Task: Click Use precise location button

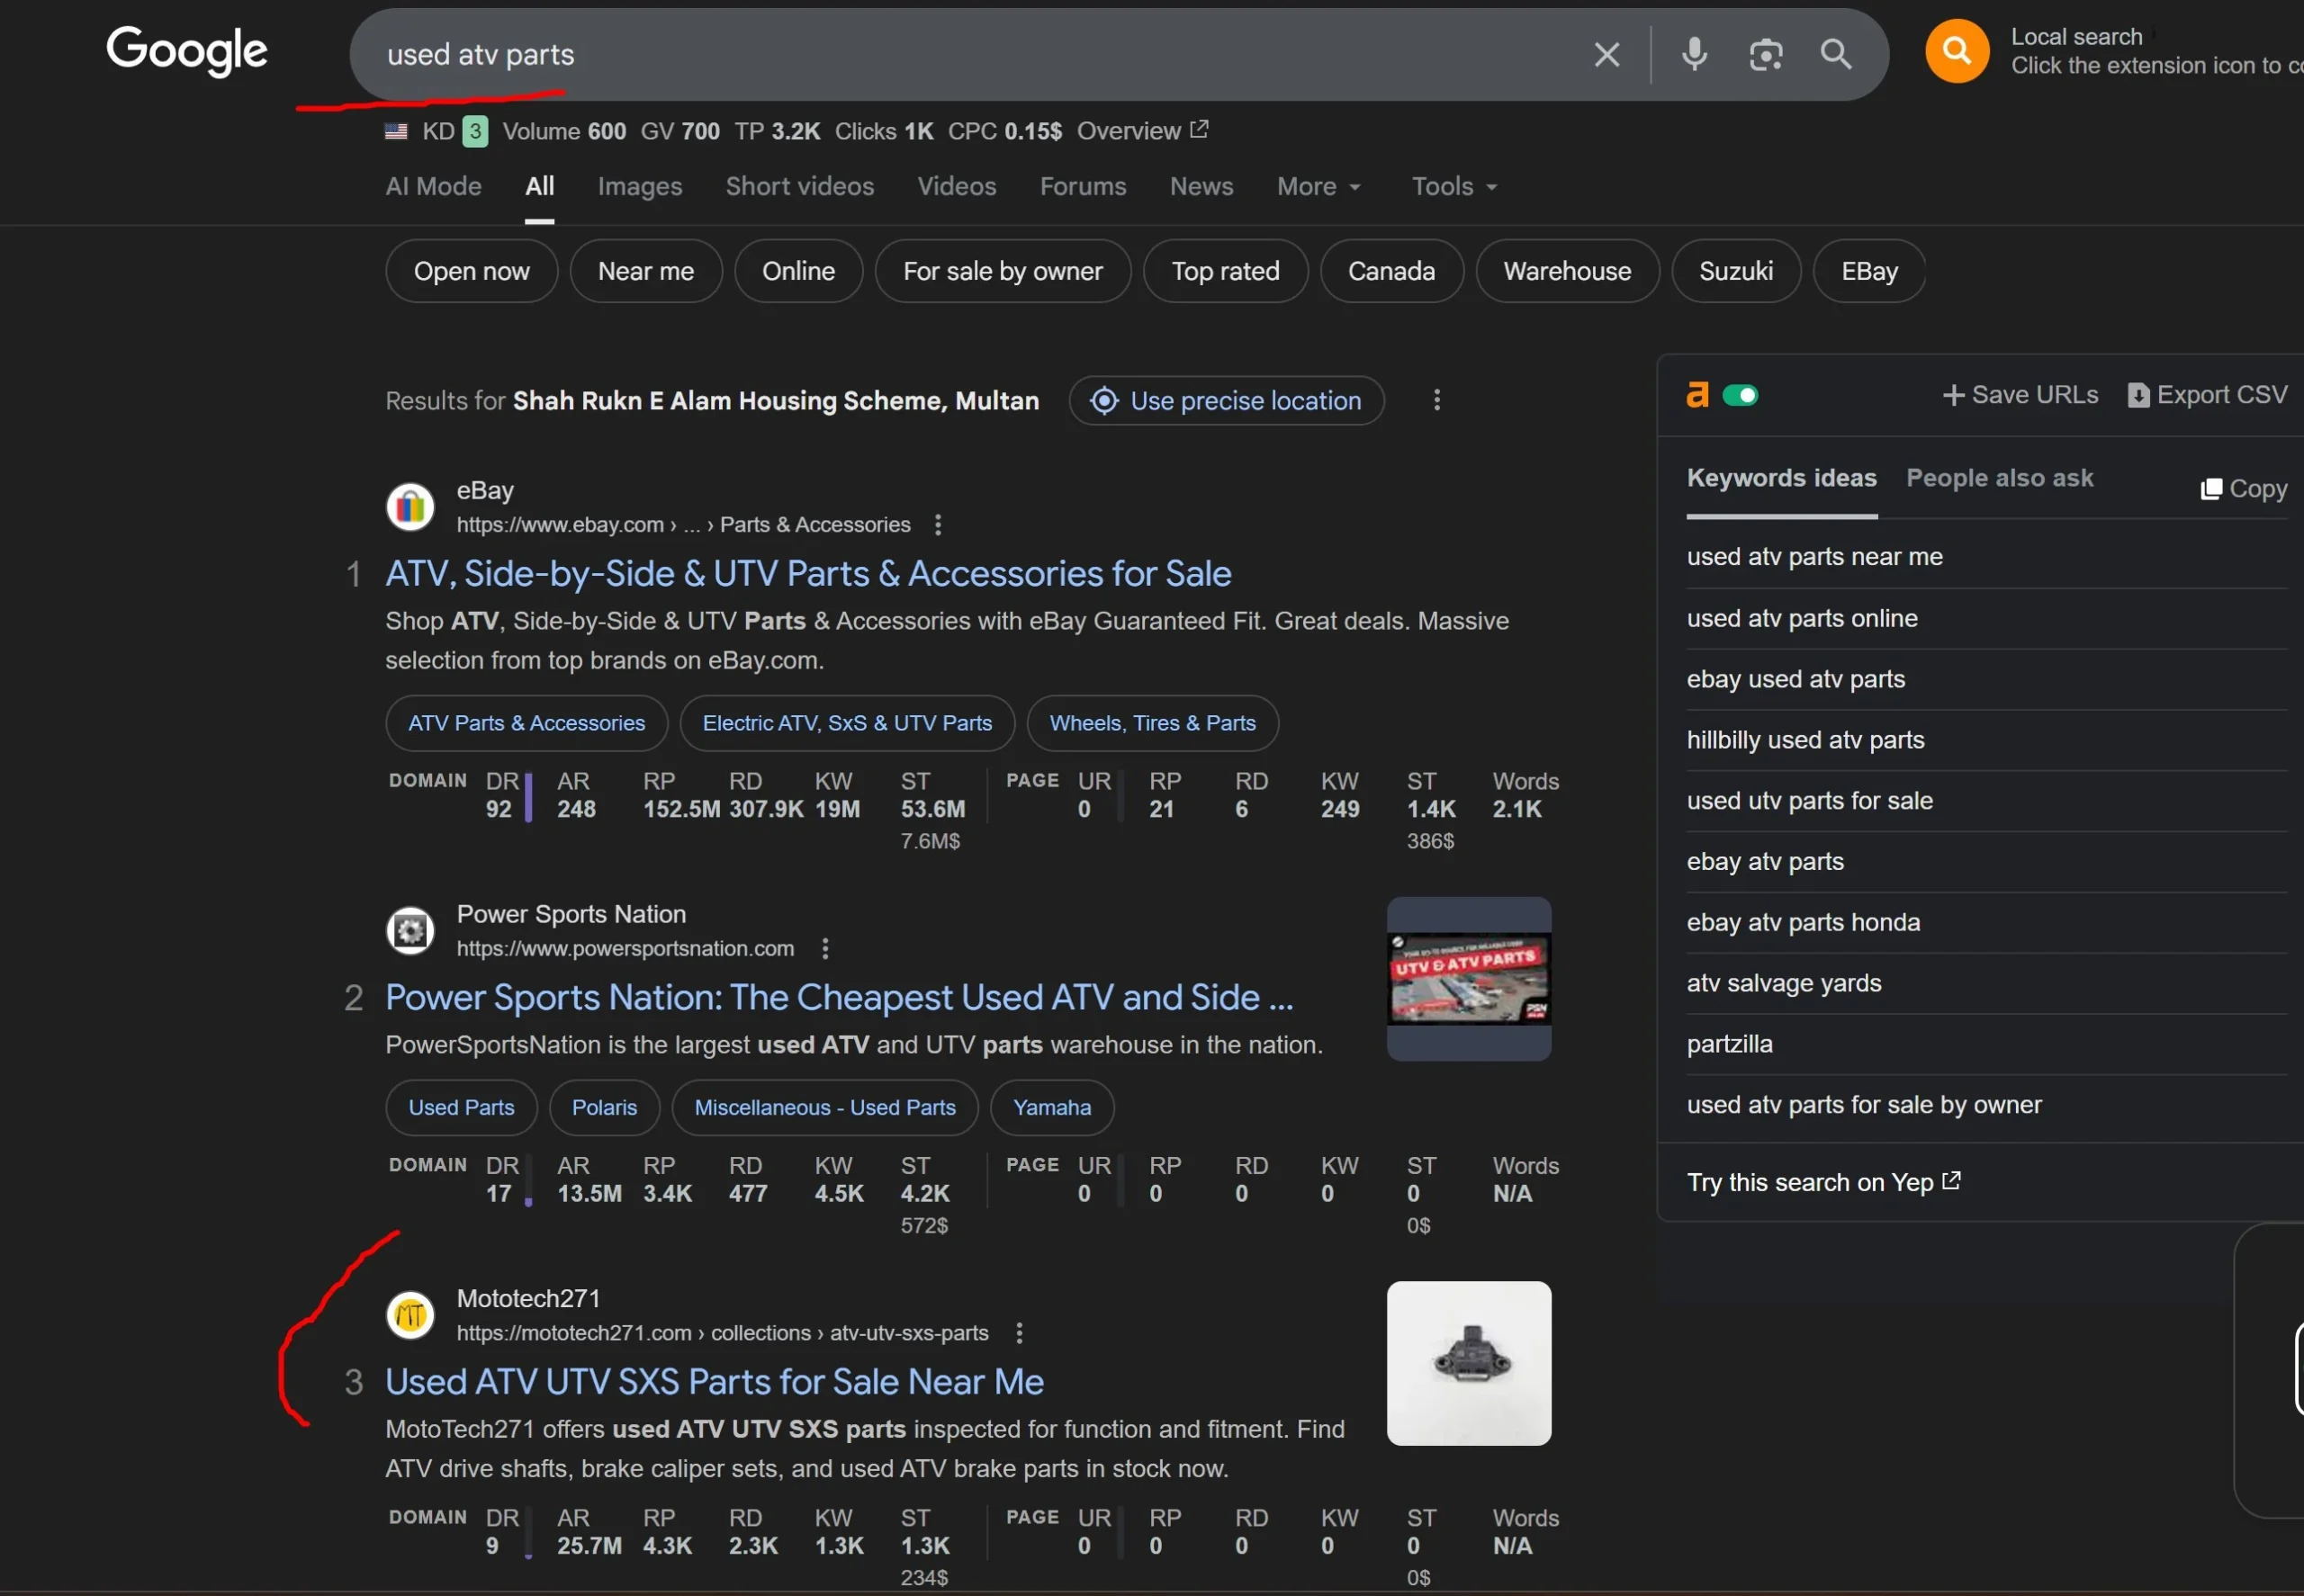Action: [1226, 401]
